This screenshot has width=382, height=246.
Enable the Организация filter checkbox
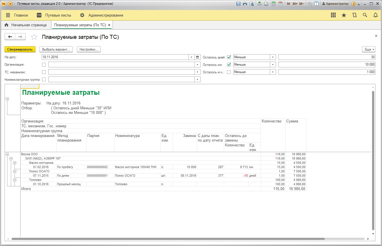pyautogui.click(x=44, y=64)
